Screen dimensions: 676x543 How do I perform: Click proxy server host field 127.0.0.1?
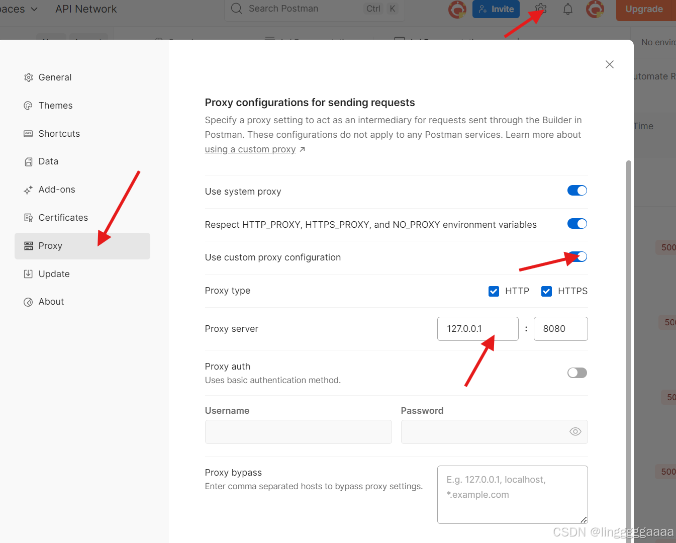point(478,329)
